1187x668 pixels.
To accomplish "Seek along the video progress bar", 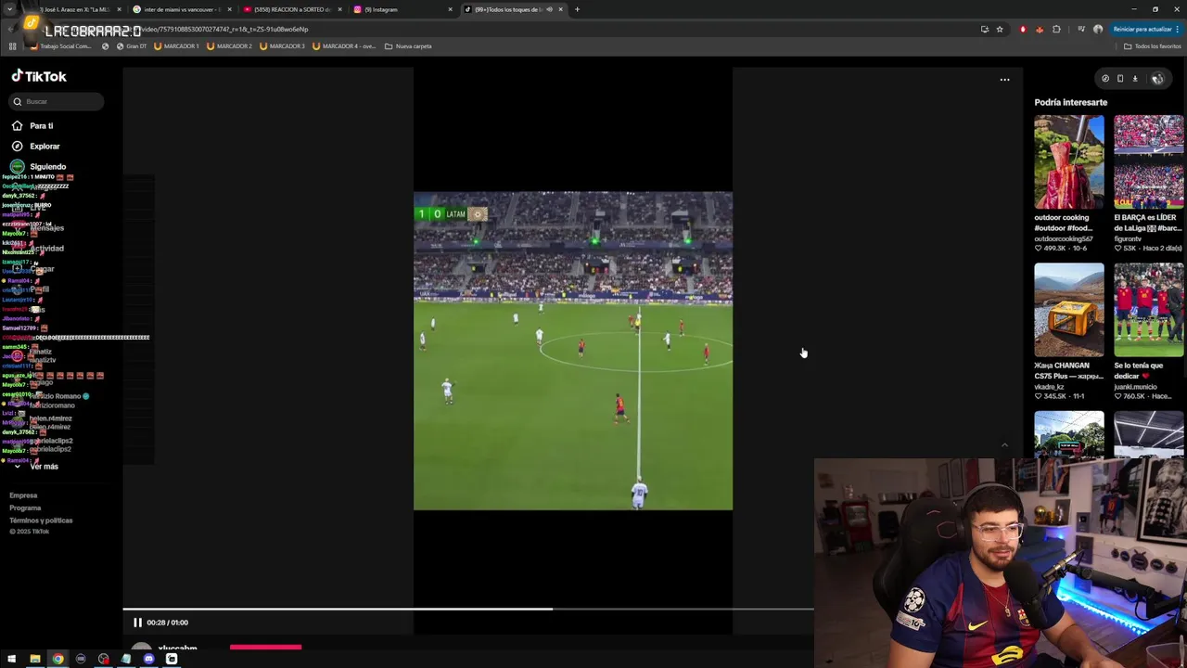I will [x=468, y=610].
